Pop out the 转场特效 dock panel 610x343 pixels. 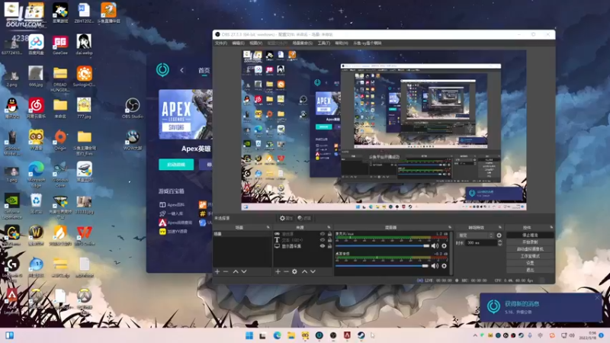(500, 227)
